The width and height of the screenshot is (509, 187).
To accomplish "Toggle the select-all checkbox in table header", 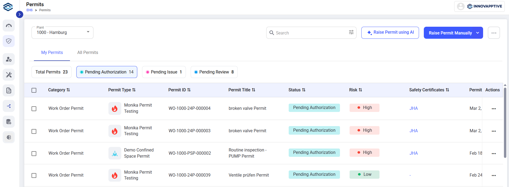I will [x=34, y=90].
